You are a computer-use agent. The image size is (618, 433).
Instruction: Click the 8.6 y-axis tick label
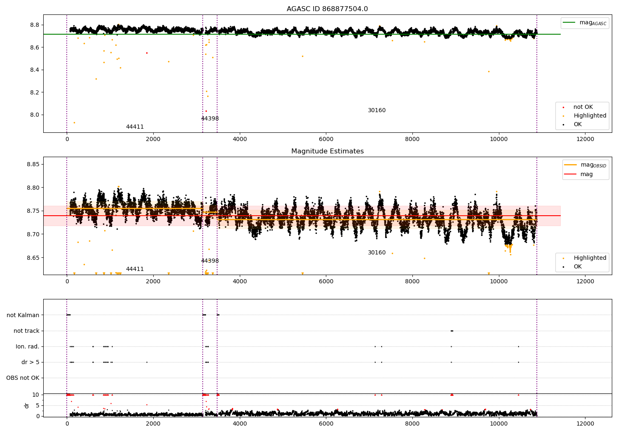coord(35,47)
